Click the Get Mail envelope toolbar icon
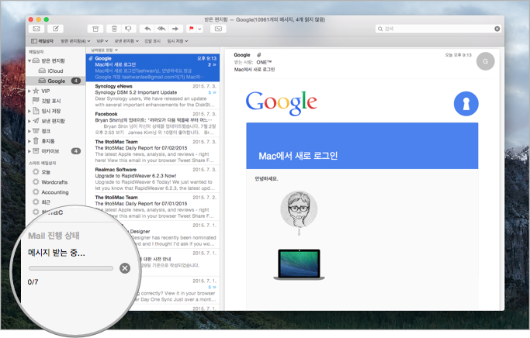The height and width of the screenshot is (338, 530). [36, 29]
